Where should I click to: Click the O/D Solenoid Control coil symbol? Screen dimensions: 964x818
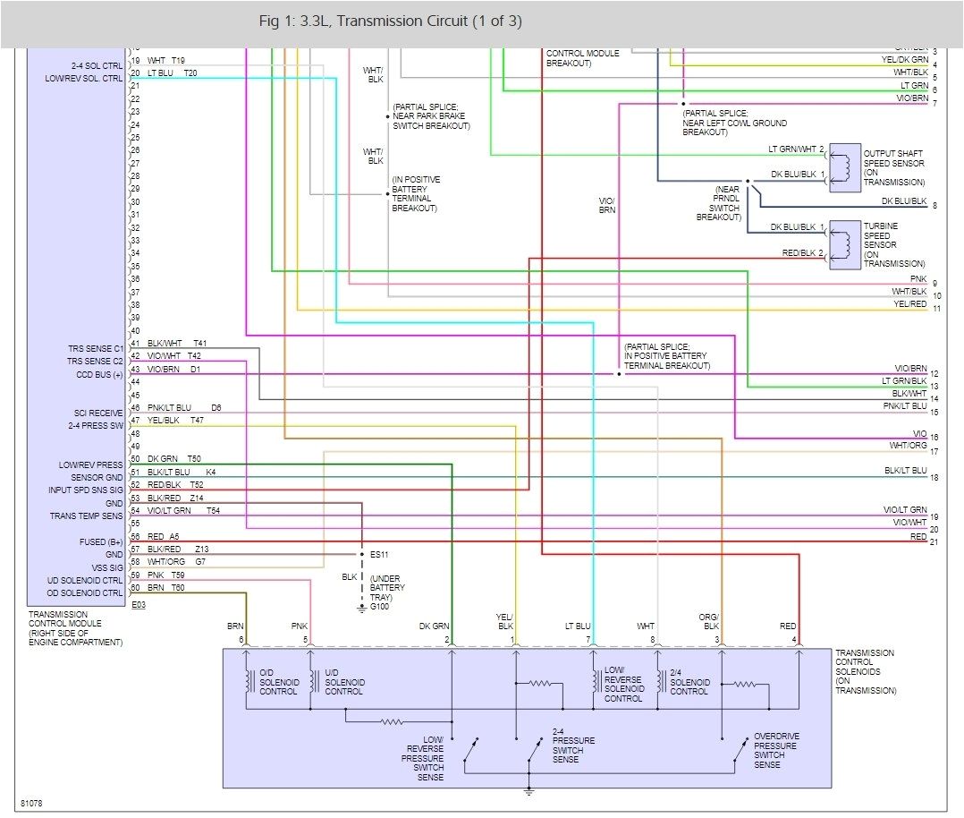[x=248, y=682]
